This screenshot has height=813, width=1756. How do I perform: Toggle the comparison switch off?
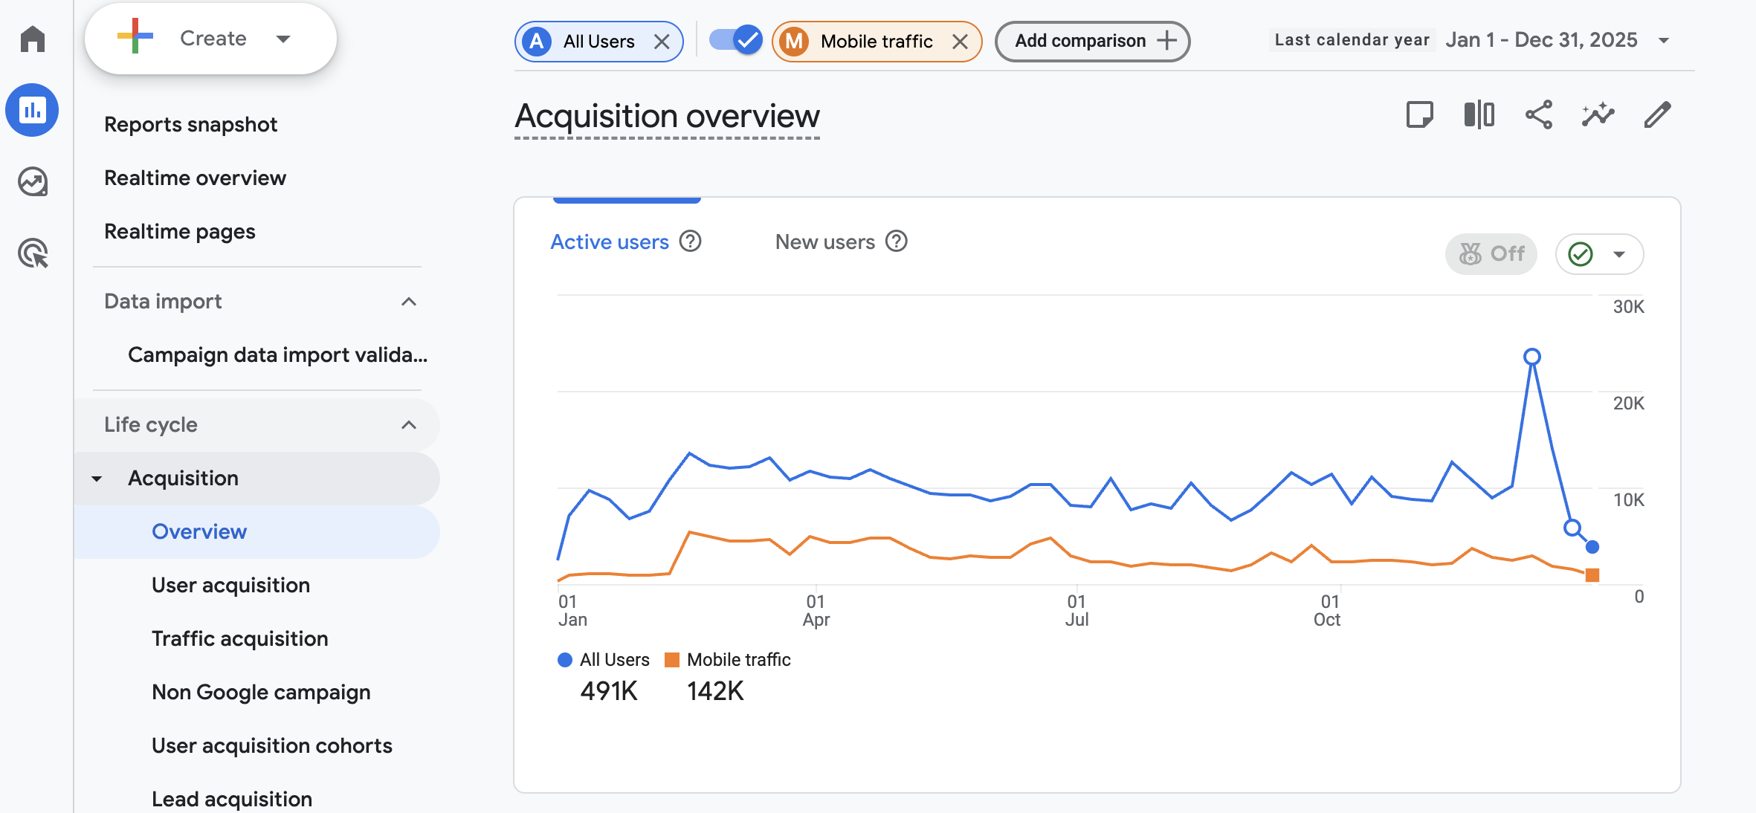tap(735, 40)
